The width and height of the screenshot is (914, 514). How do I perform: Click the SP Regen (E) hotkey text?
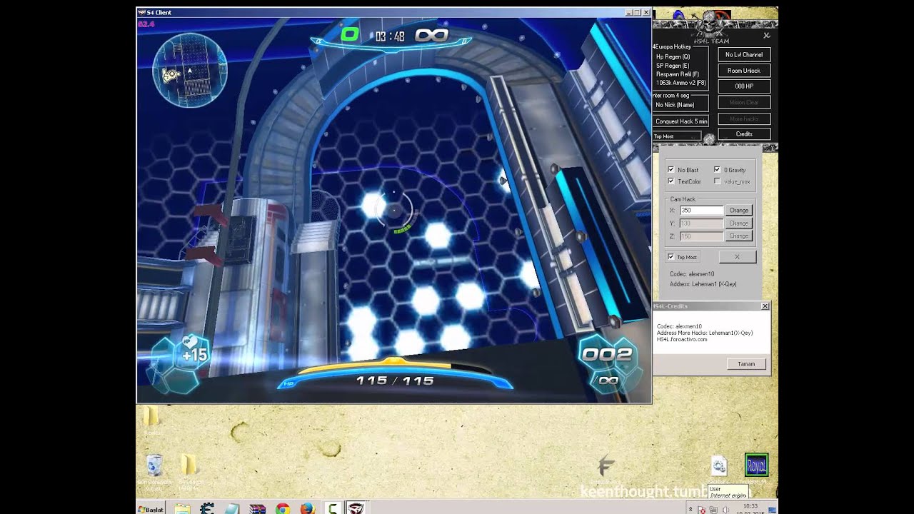pos(673,66)
